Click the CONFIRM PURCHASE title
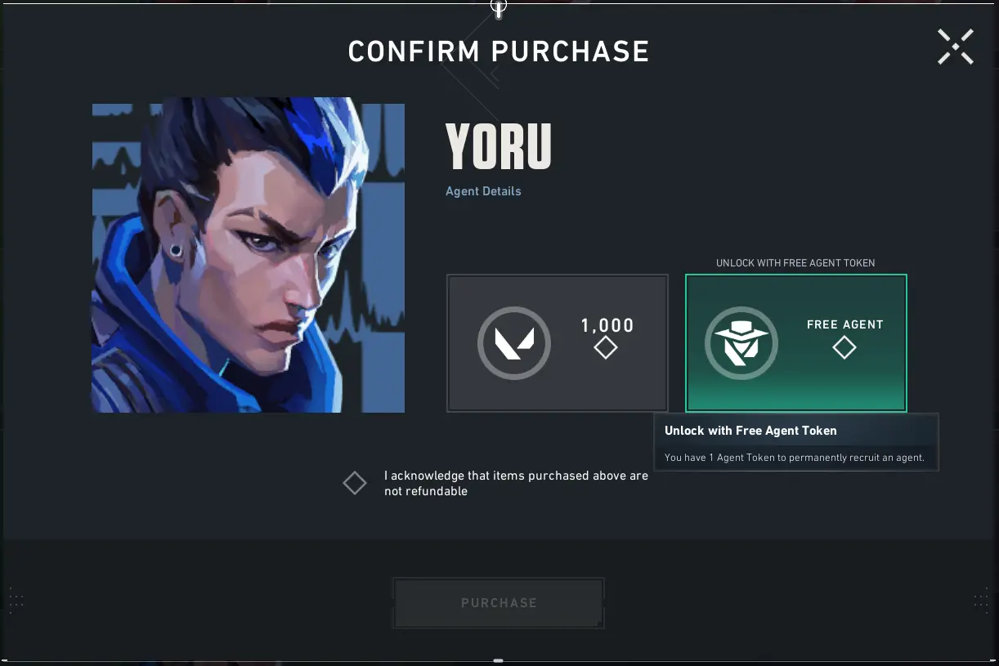The height and width of the screenshot is (666, 999). pos(499,51)
